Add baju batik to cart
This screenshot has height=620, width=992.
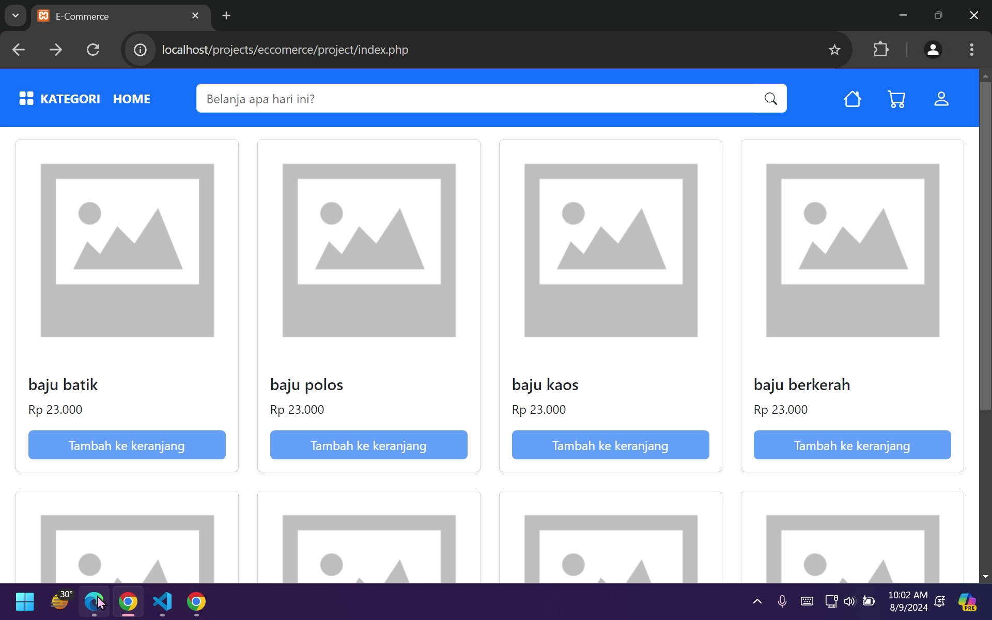click(x=127, y=445)
